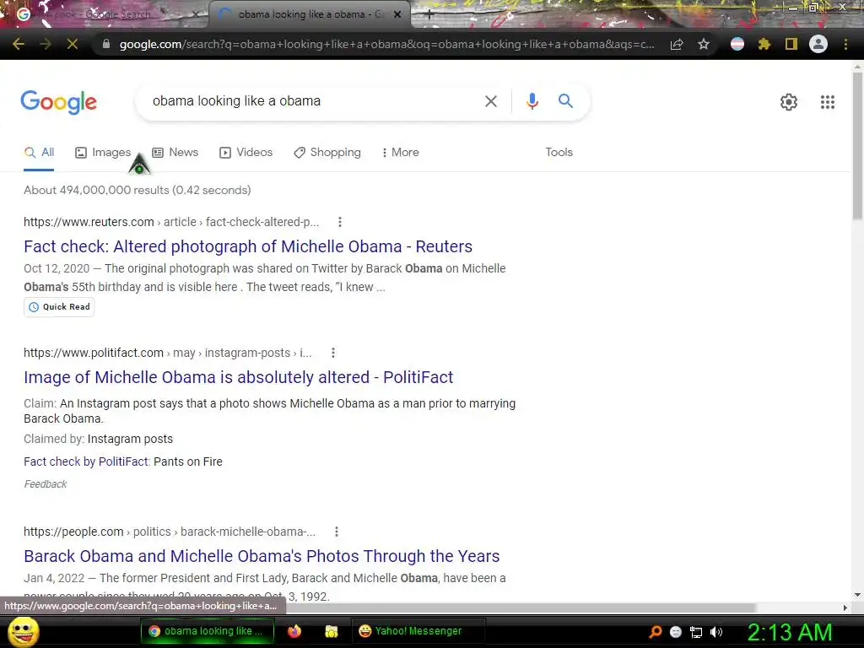Click the address bar URL

tap(386, 44)
